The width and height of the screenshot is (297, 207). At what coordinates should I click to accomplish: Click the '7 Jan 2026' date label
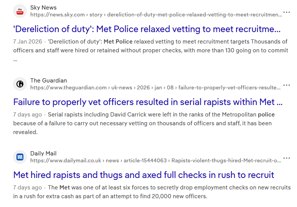[x=27, y=42]
